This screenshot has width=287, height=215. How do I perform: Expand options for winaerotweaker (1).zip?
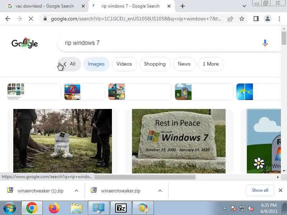coord(76,191)
